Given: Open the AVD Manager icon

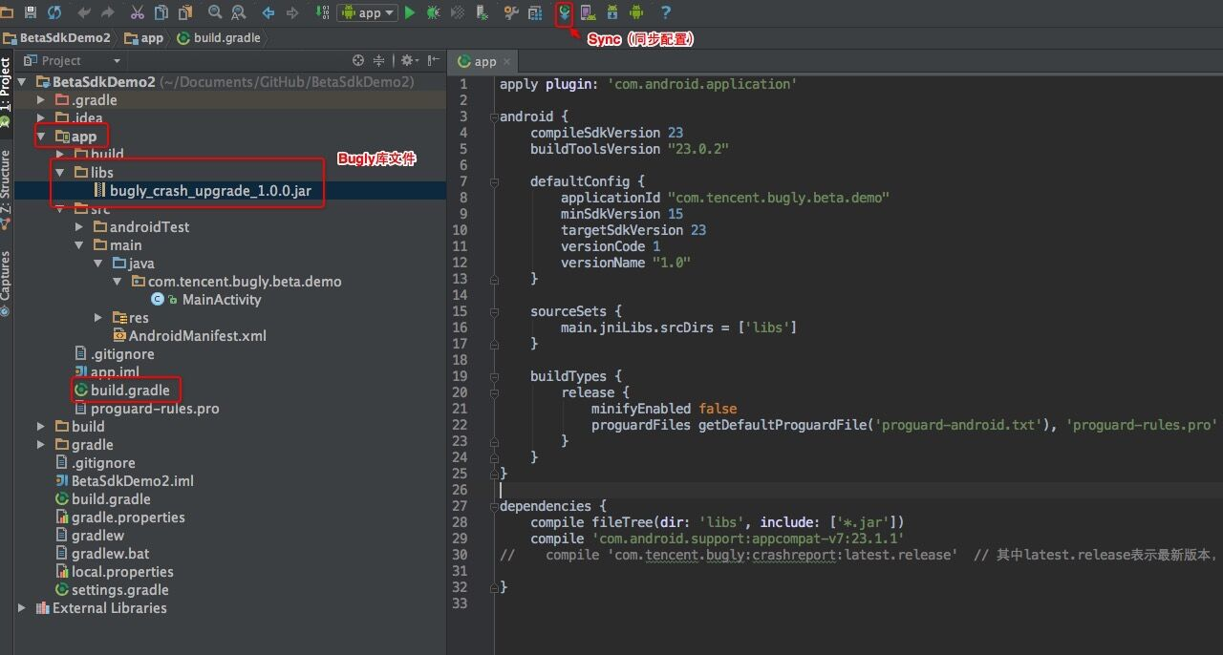Looking at the screenshot, I should [x=588, y=12].
